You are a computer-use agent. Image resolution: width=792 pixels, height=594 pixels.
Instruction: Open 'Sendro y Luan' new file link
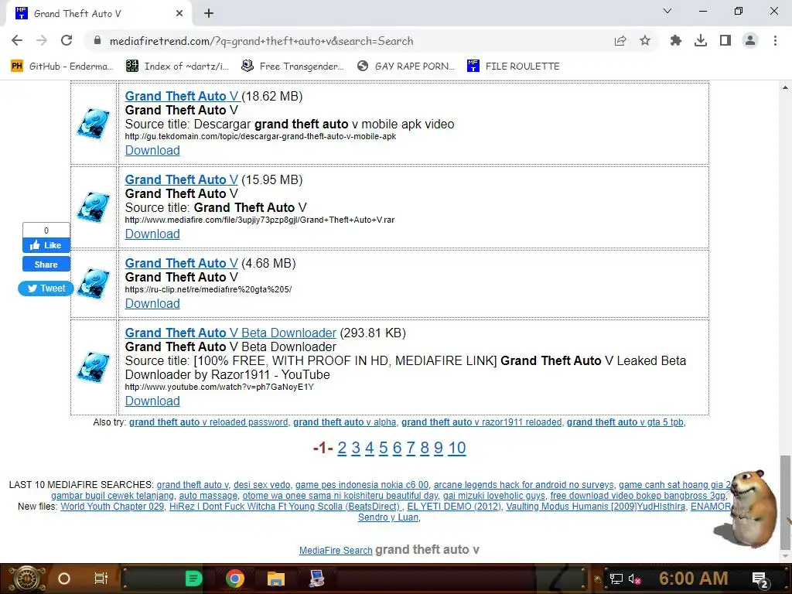click(x=388, y=517)
